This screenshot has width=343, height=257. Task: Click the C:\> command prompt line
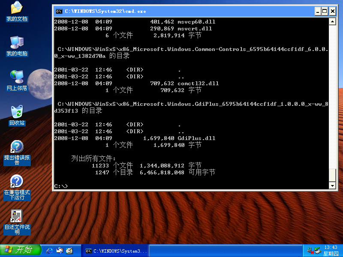(x=61, y=186)
